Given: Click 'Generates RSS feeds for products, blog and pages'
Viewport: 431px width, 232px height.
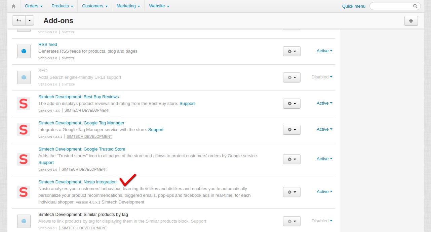Looking at the screenshot, I should pyautogui.click(x=88, y=51).
